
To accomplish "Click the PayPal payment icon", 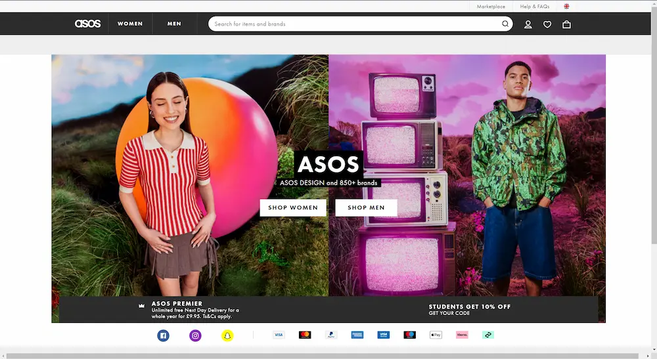I will 331,335.
